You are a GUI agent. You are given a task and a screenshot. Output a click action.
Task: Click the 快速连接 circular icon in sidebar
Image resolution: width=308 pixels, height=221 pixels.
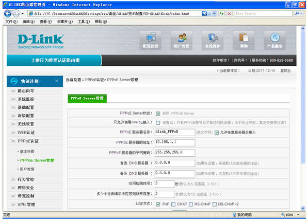pyautogui.click(x=14, y=81)
